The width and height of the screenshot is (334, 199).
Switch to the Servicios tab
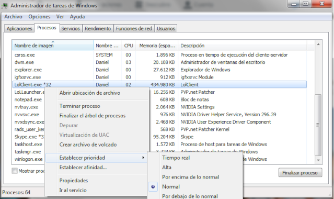(x=71, y=28)
